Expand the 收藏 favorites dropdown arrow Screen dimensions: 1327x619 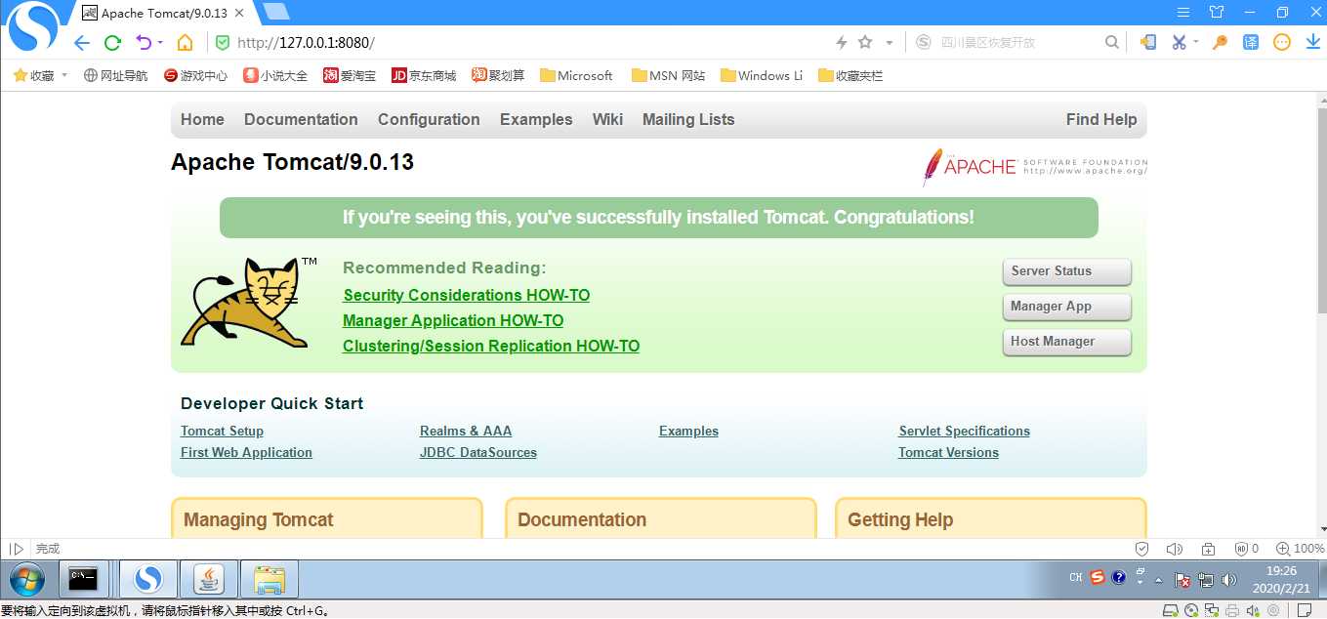64,75
